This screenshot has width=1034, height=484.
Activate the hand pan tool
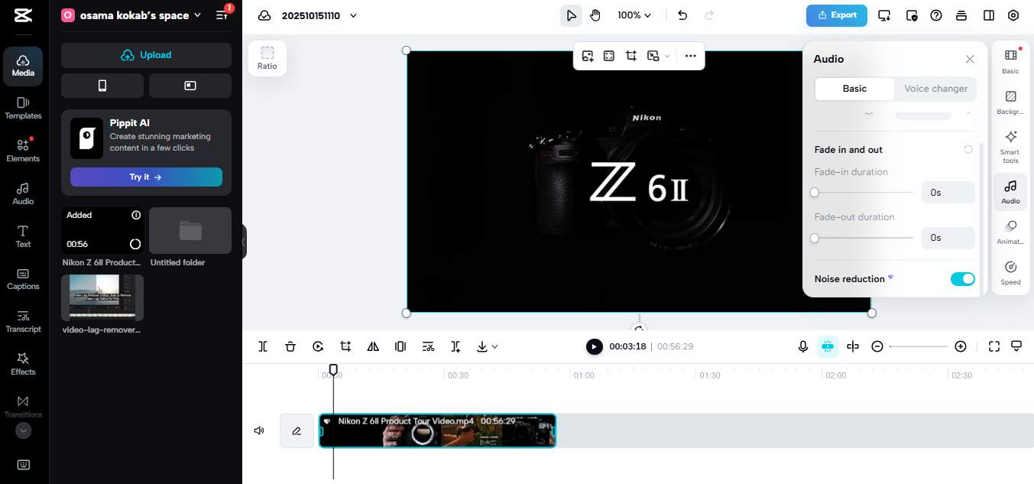pyautogui.click(x=595, y=15)
